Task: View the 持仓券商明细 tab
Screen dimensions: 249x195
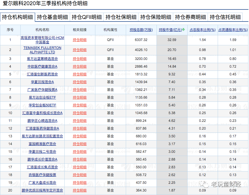Action: 190,17
